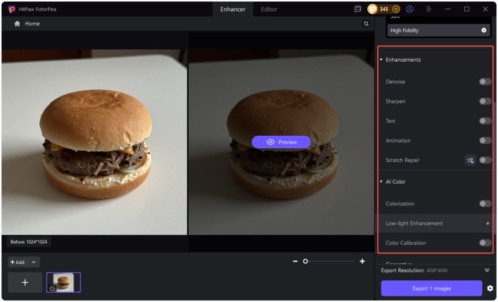Minimize the HitPaw FotorPea window

448,9
